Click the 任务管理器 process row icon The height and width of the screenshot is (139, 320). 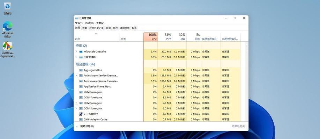click(81, 57)
